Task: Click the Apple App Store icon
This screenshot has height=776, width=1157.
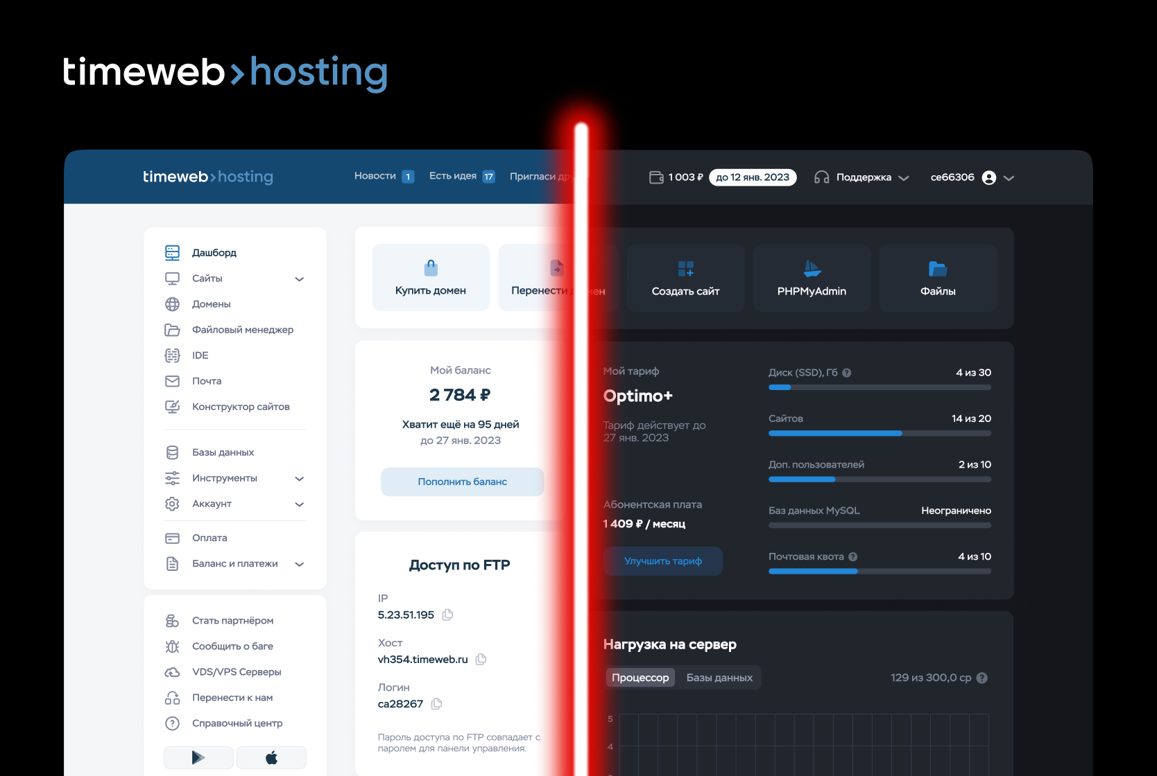Action: coord(271,757)
